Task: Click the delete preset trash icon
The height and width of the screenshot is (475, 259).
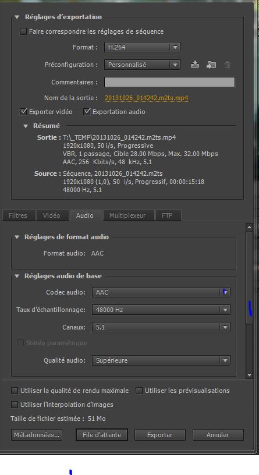Action: tap(227, 65)
